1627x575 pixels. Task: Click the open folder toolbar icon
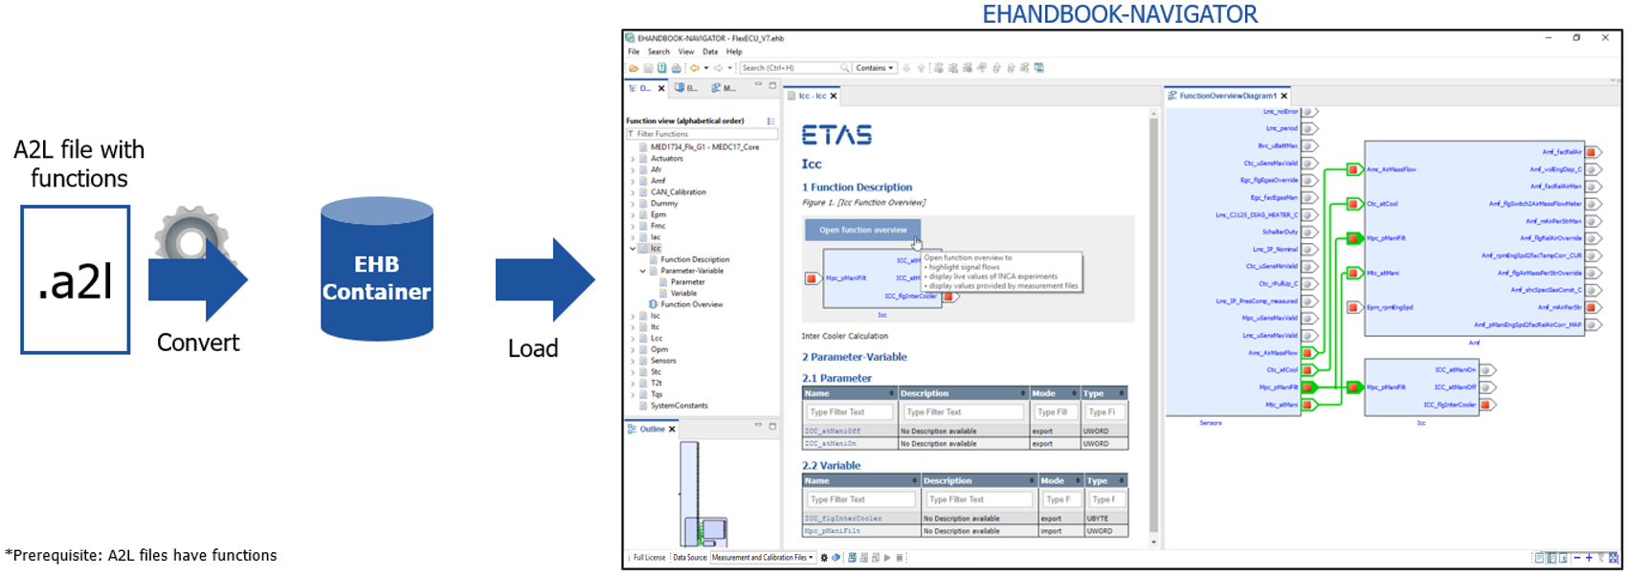tap(634, 68)
